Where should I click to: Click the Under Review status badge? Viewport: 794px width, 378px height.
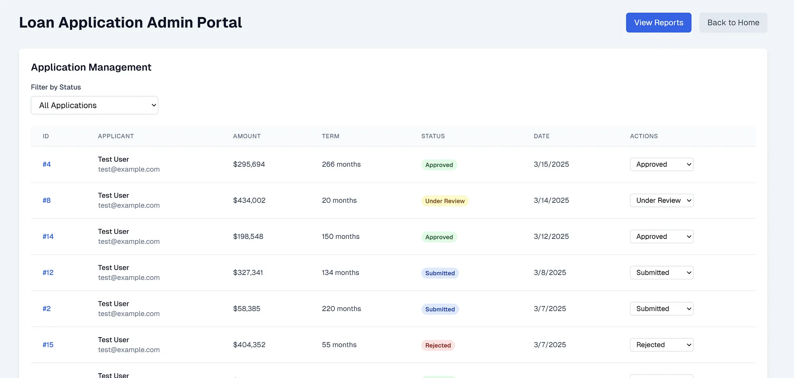444,201
